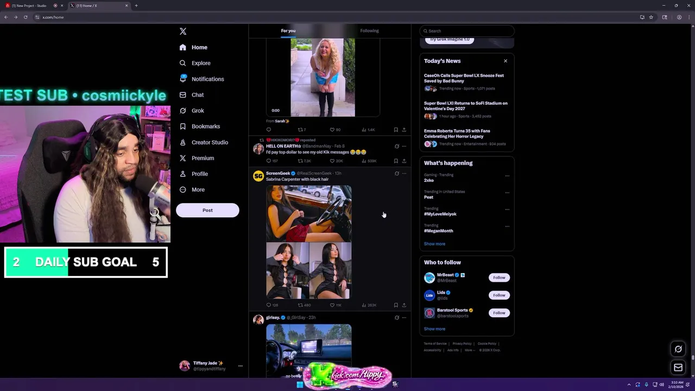Bookmark the ScreenGeek post

pyautogui.click(x=396, y=305)
